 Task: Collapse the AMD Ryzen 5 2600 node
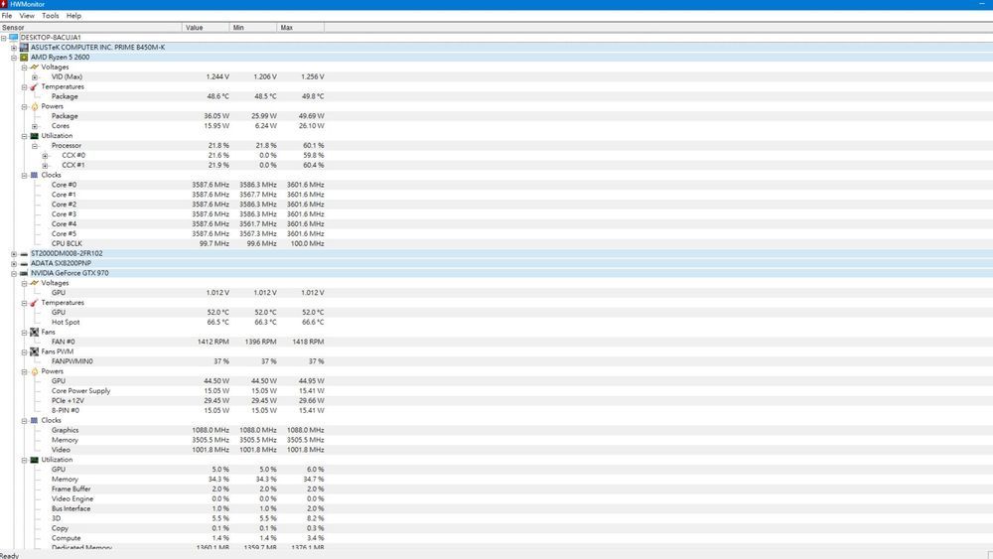pyautogui.click(x=13, y=57)
